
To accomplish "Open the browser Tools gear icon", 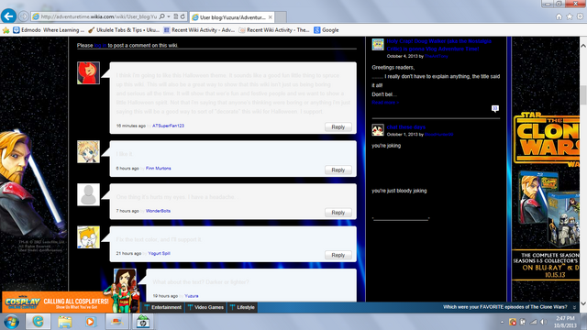I will click(580, 16).
